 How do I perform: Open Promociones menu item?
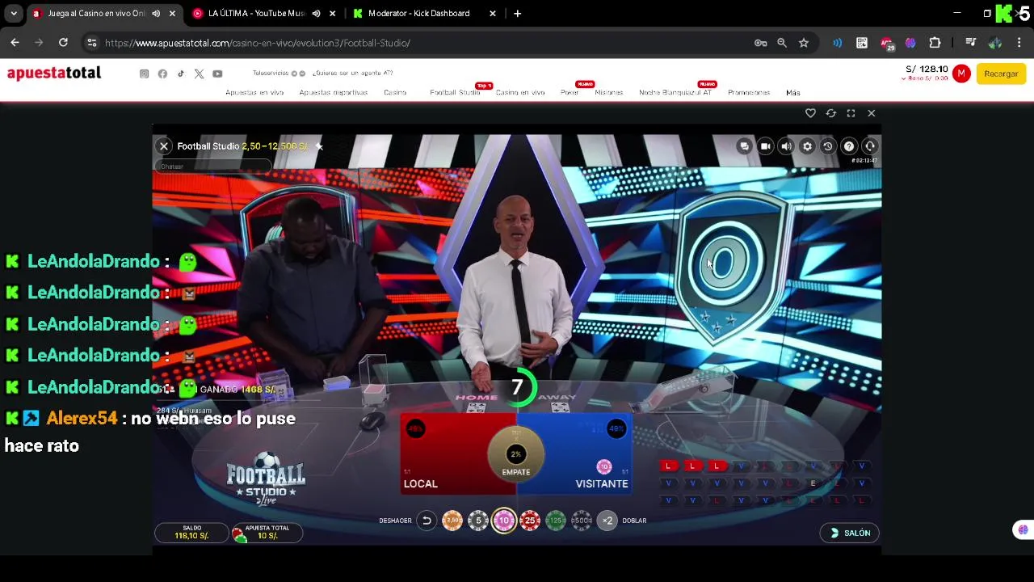pyautogui.click(x=749, y=92)
